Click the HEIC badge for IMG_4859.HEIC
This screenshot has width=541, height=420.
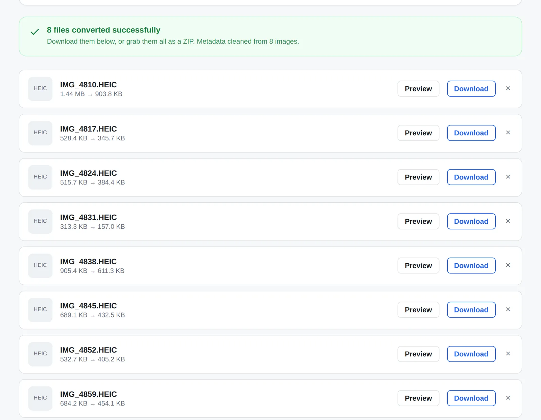40,398
